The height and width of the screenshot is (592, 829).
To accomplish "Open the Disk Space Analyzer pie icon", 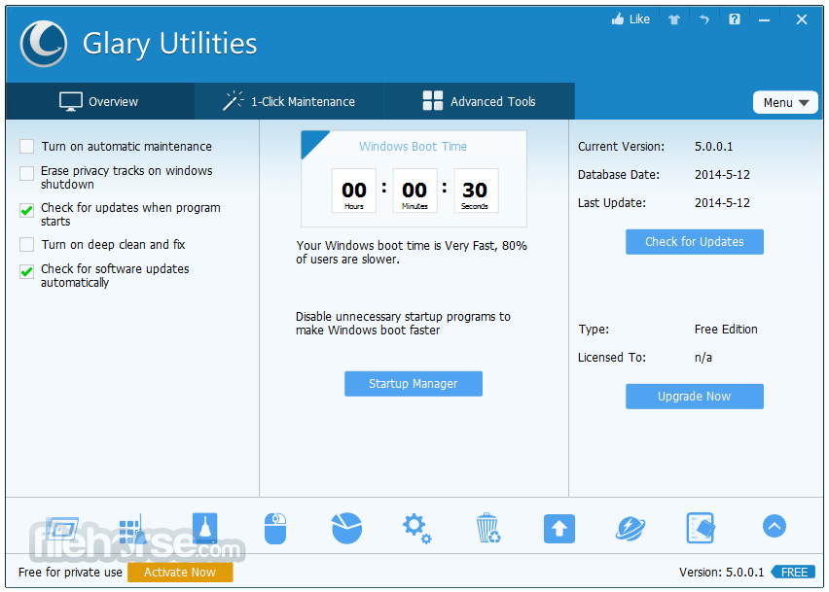I will [346, 528].
